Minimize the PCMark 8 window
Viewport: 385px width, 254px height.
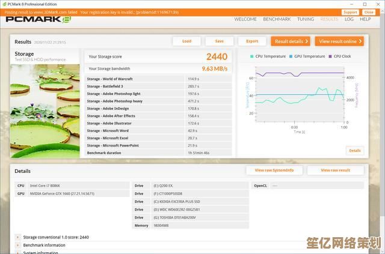pos(351,4)
